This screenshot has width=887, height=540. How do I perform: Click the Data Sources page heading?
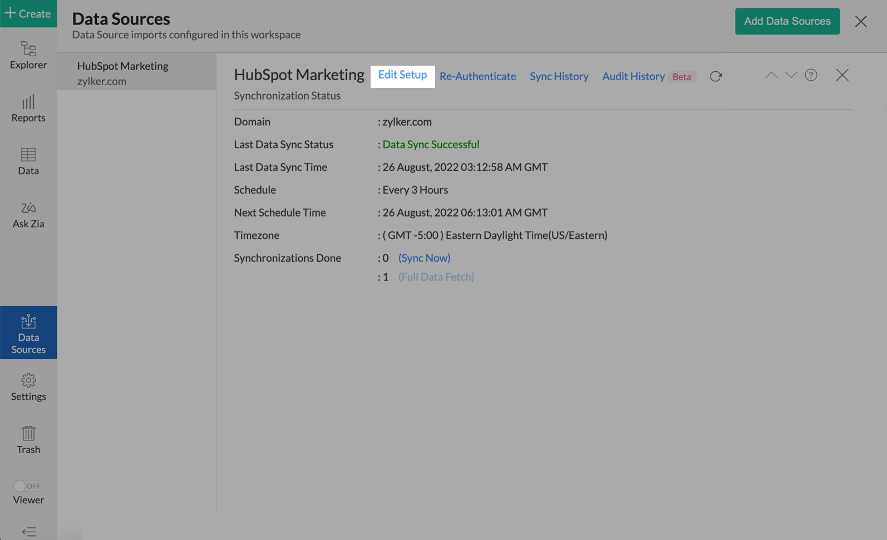pos(121,18)
